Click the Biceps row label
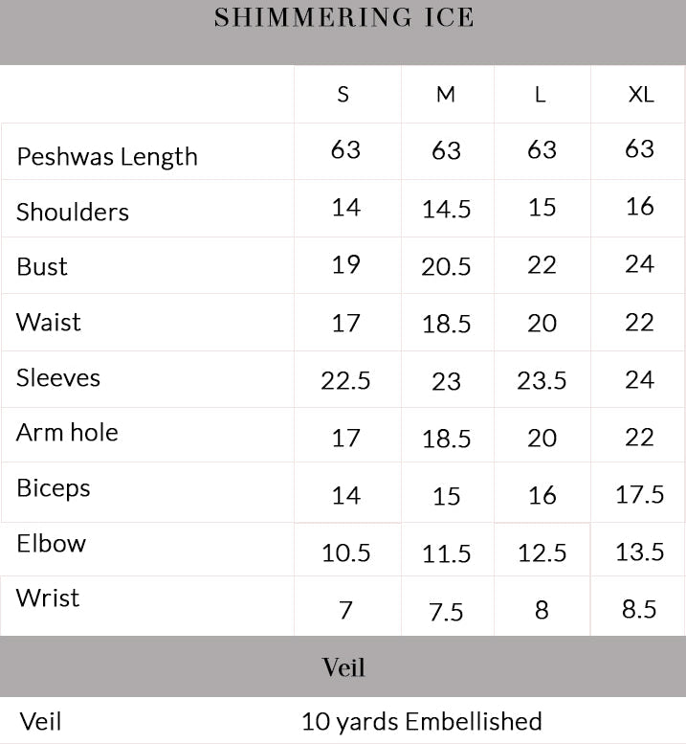 coord(54,487)
